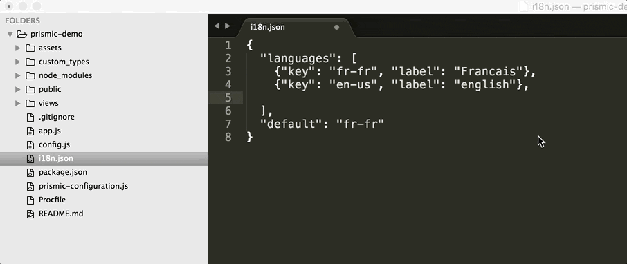Click the app.js file icon
627x264 pixels.
30,131
